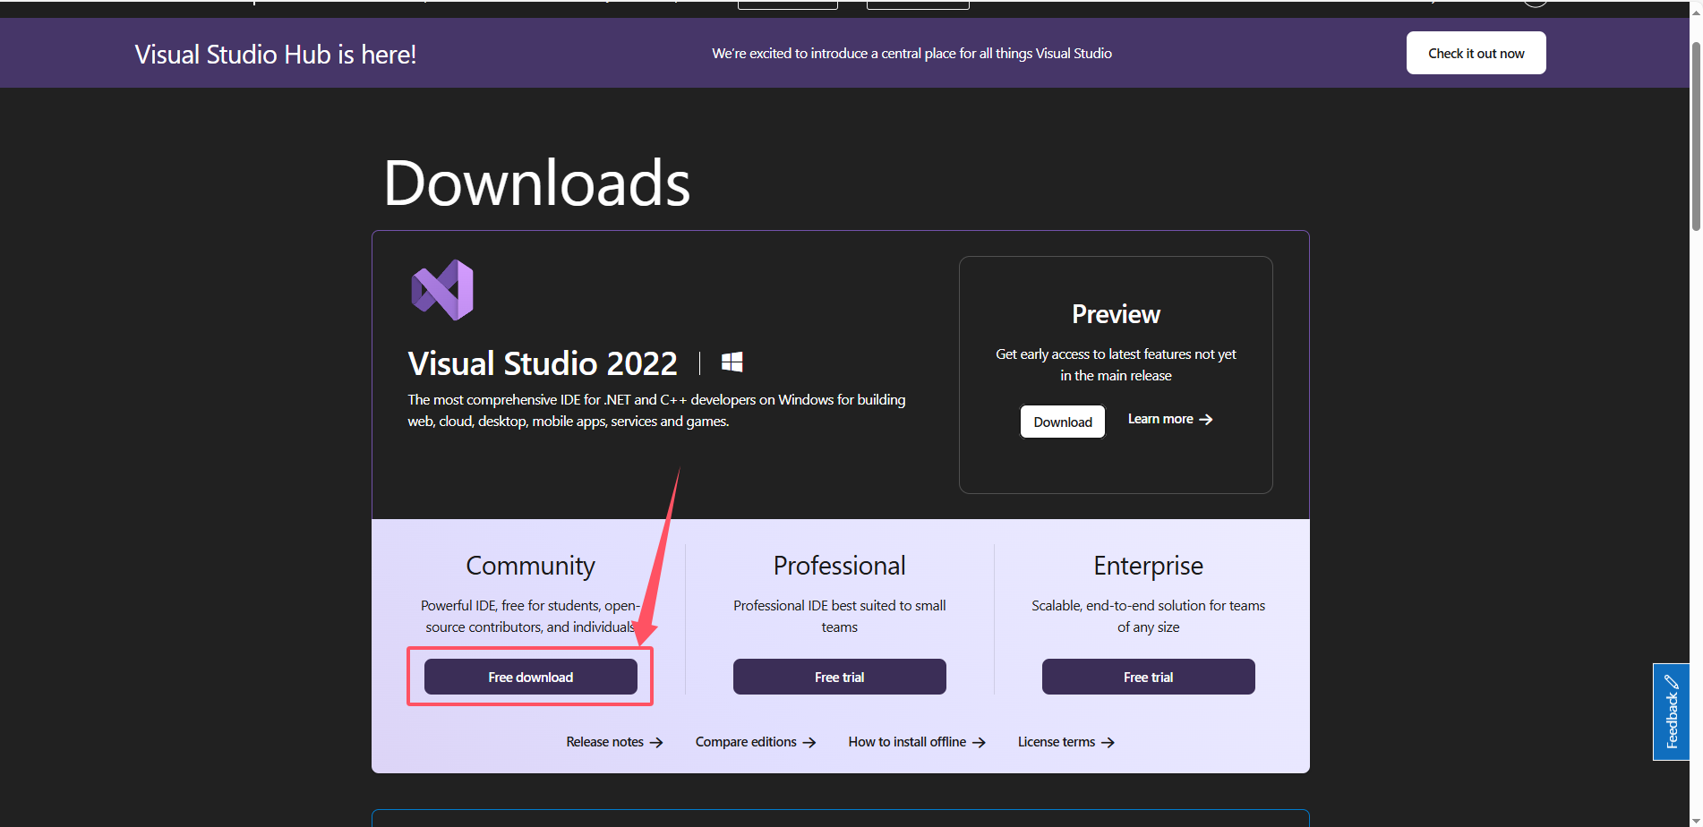This screenshot has height=827, width=1703.
Task: Click the Enterprise edition heading
Action: coord(1148,566)
